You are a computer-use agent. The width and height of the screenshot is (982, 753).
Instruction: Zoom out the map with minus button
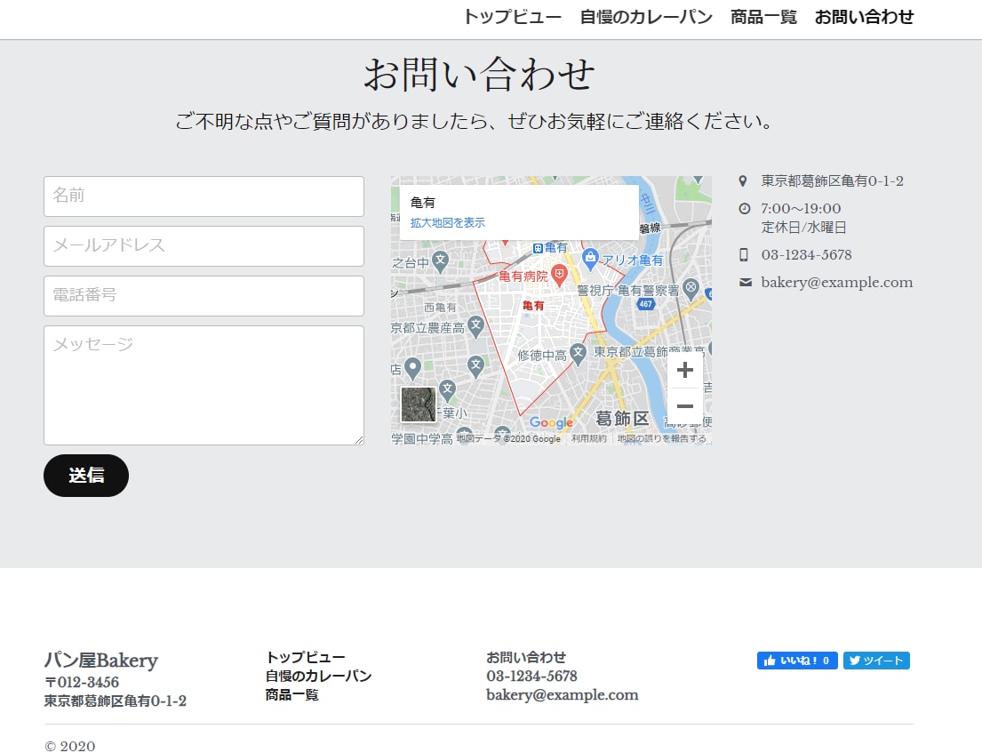(x=685, y=406)
